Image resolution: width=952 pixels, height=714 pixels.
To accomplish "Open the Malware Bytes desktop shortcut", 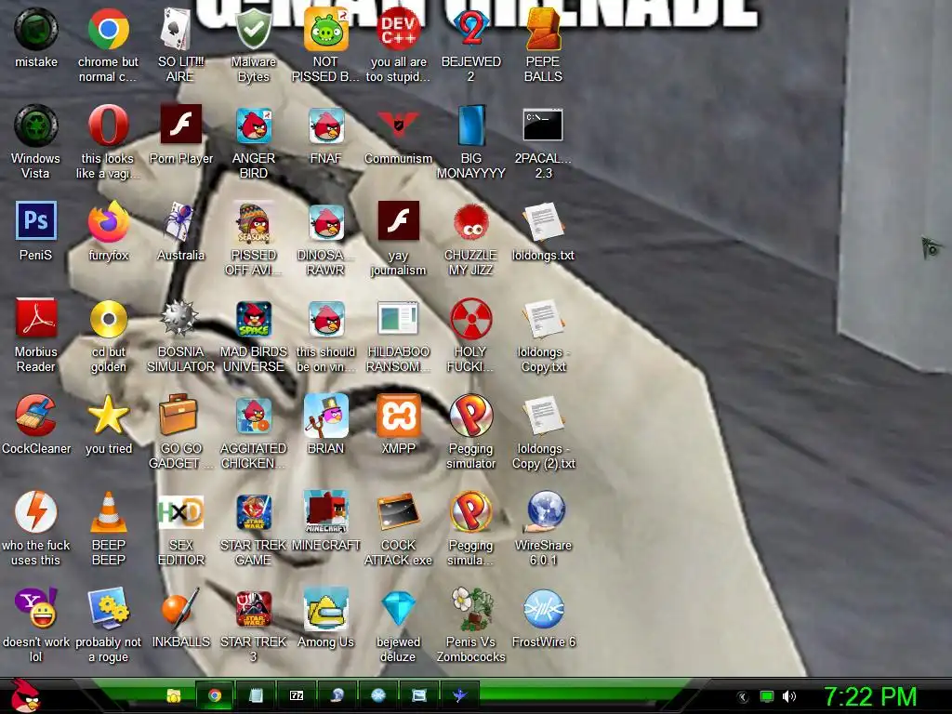I will click(253, 29).
